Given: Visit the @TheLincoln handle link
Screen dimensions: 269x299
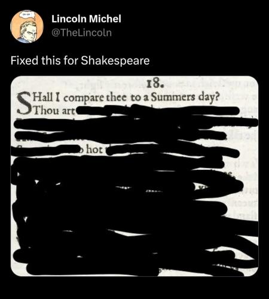Looking at the screenshot, I should click(81, 33).
